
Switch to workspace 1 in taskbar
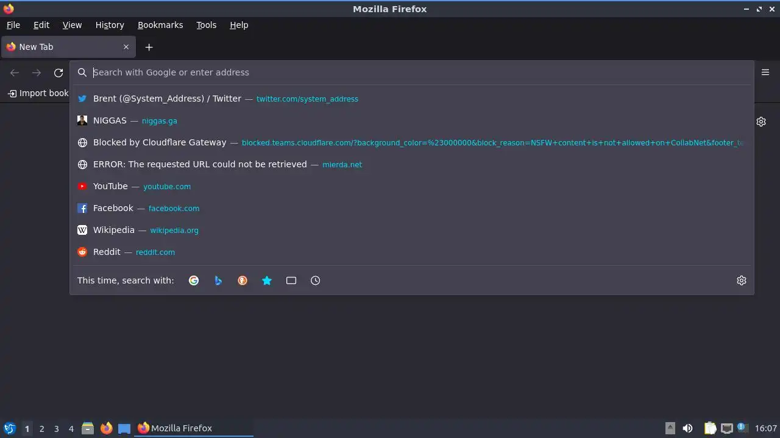pyautogui.click(x=27, y=428)
